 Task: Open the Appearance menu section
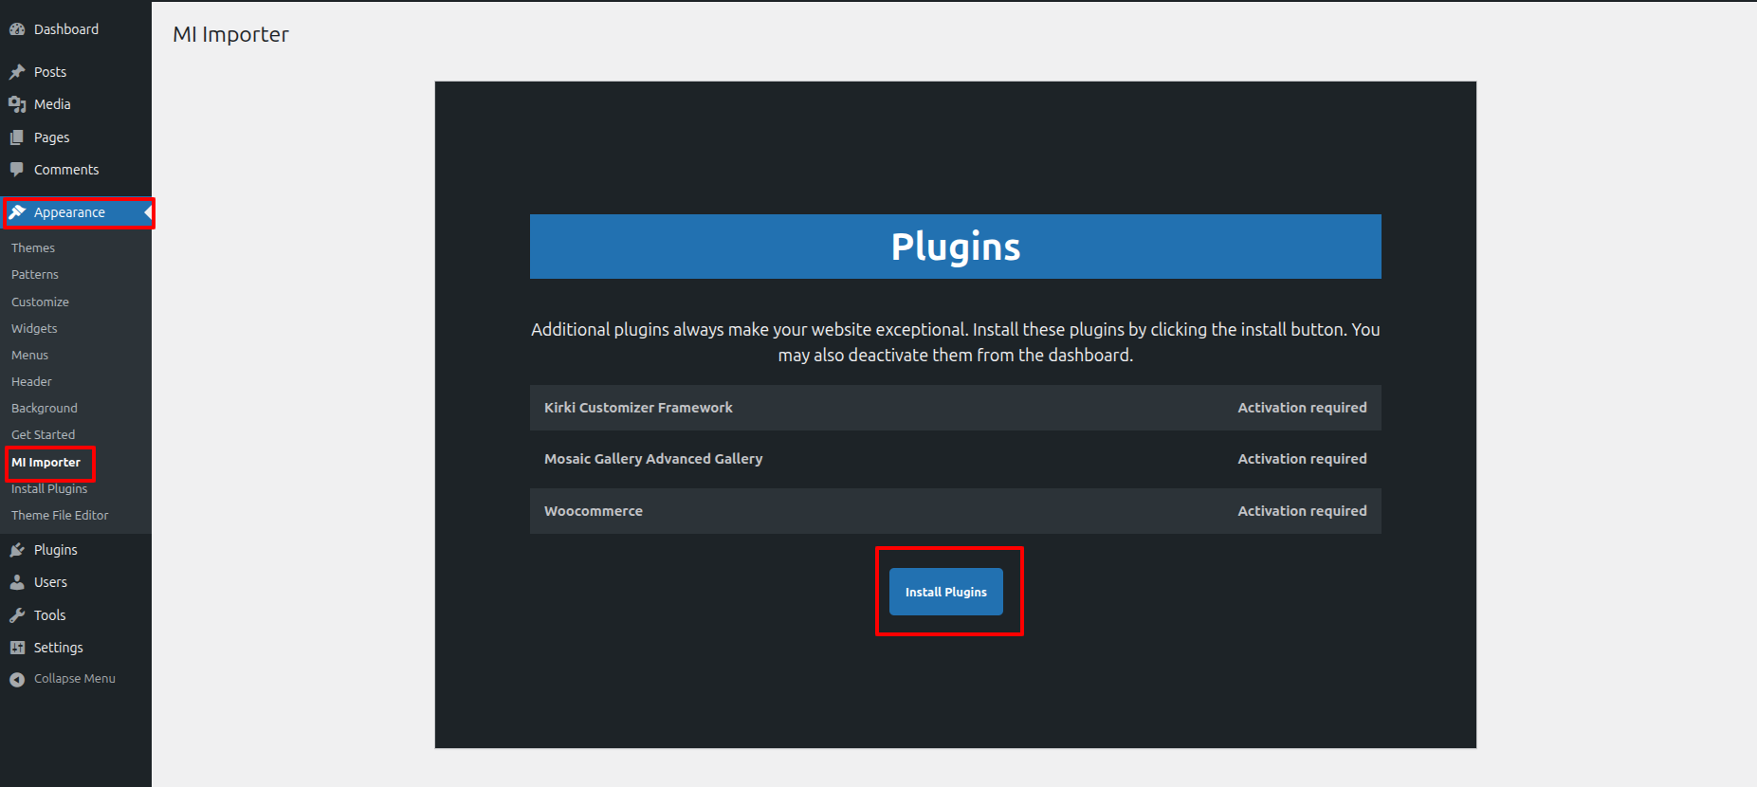tap(69, 212)
